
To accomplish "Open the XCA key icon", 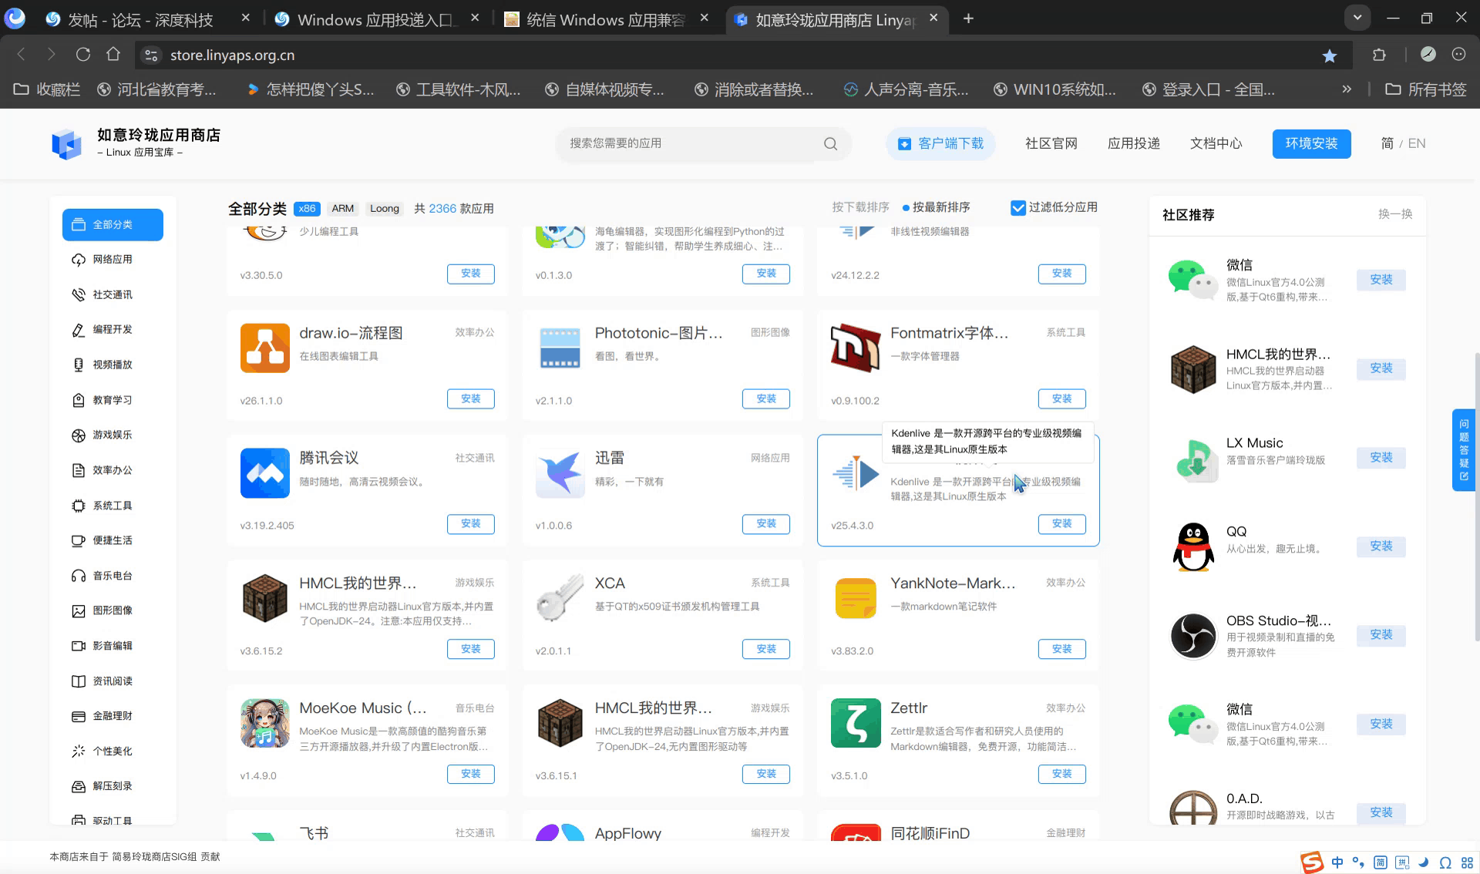I will [560, 598].
